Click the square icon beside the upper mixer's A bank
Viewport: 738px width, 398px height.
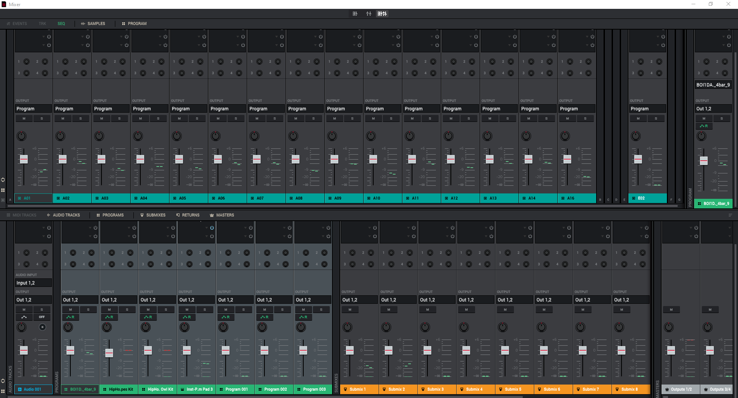(x=3, y=200)
